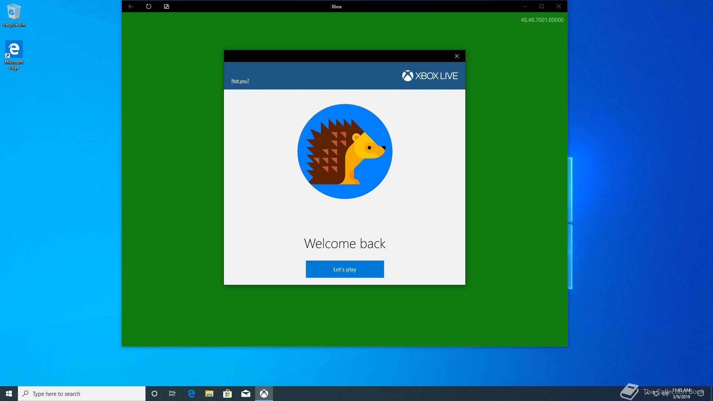Close the Xbox app window
Screen dimensions: 713x401
559,6
